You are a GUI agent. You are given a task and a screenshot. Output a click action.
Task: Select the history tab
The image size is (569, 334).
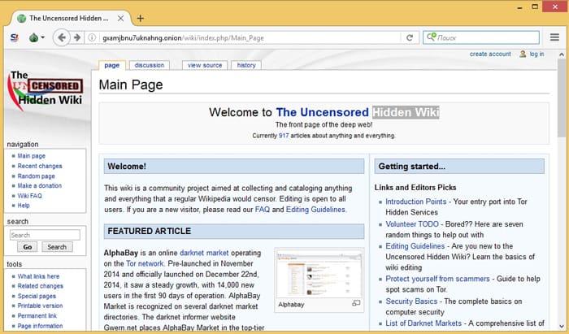[x=246, y=65]
